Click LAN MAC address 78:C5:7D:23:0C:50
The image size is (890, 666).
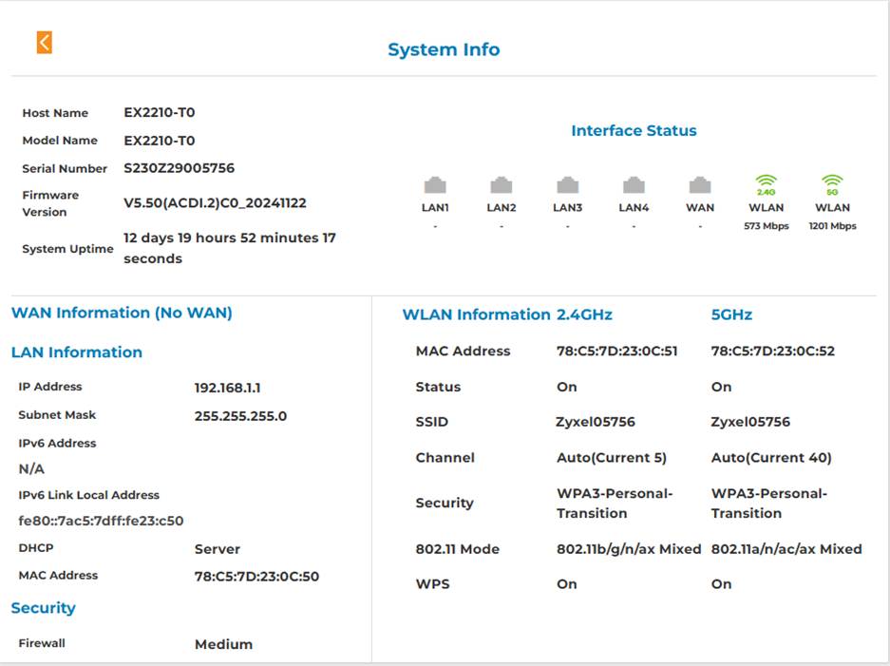257,577
